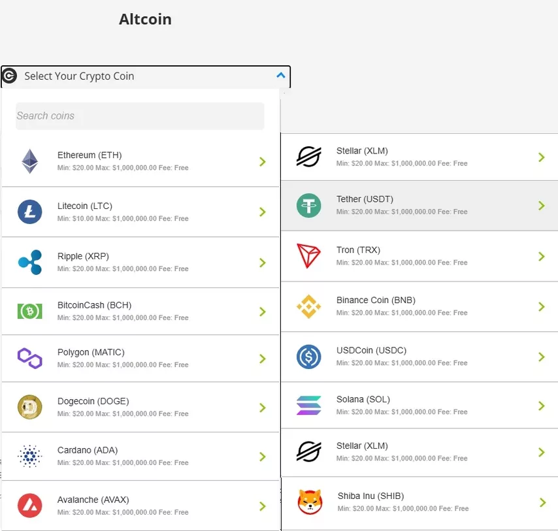Click the circular C coin icon in the selector header
The height and width of the screenshot is (531, 558).
(9, 76)
